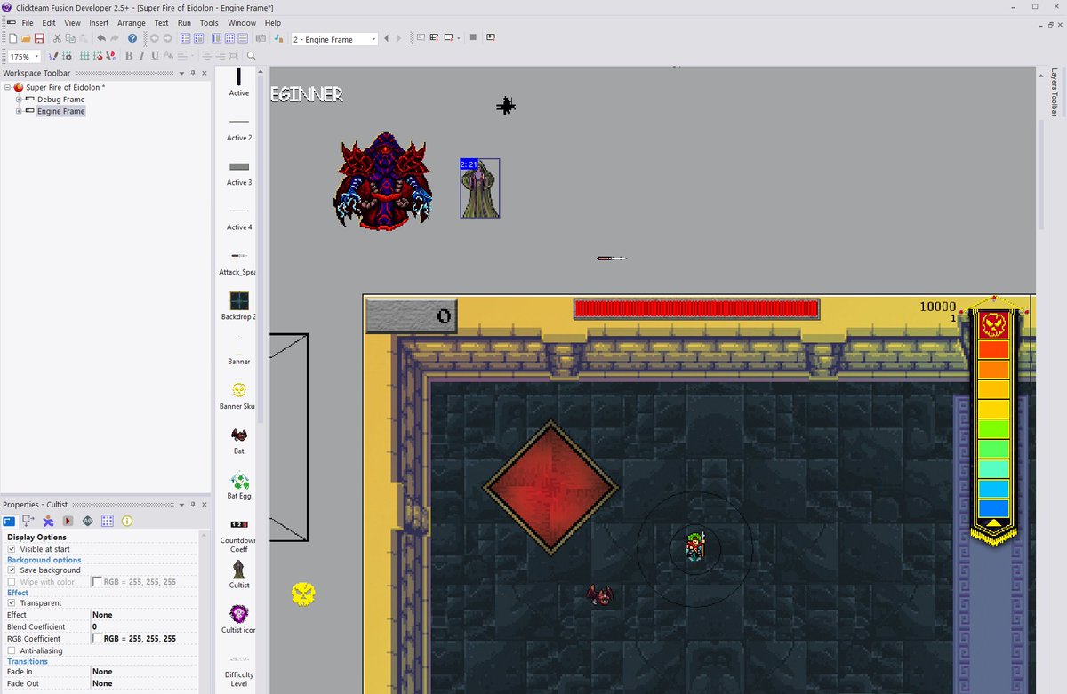Open the frame selector '2 - Engine Frame' dropdown
The height and width of the screenshot is (694, 1067).
(x=373, y=39)
